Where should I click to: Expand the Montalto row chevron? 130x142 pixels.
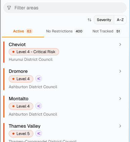(120, 99)
